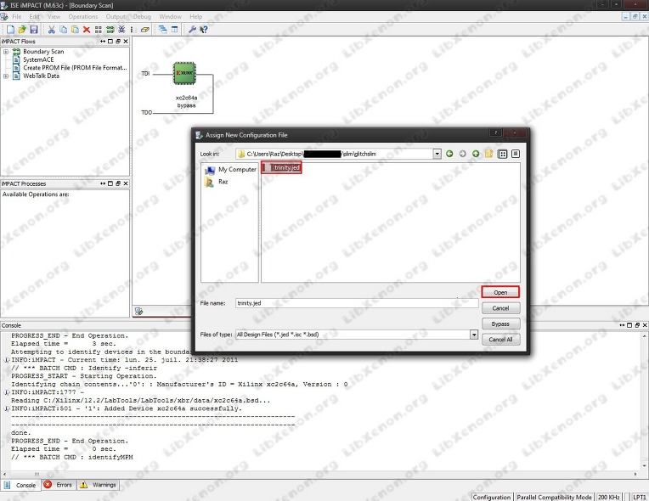
Task: Click the Cut scissors icon
Action: 51,30
